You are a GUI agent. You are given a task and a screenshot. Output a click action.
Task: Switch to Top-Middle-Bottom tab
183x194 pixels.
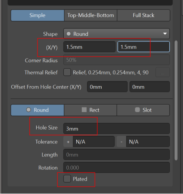tap(90, 15)
